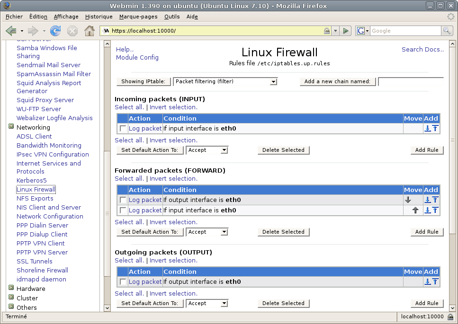This screenshot has height=324, width=458.
Task: Open the Search Docs link
Action: click(x=422, y=49)
